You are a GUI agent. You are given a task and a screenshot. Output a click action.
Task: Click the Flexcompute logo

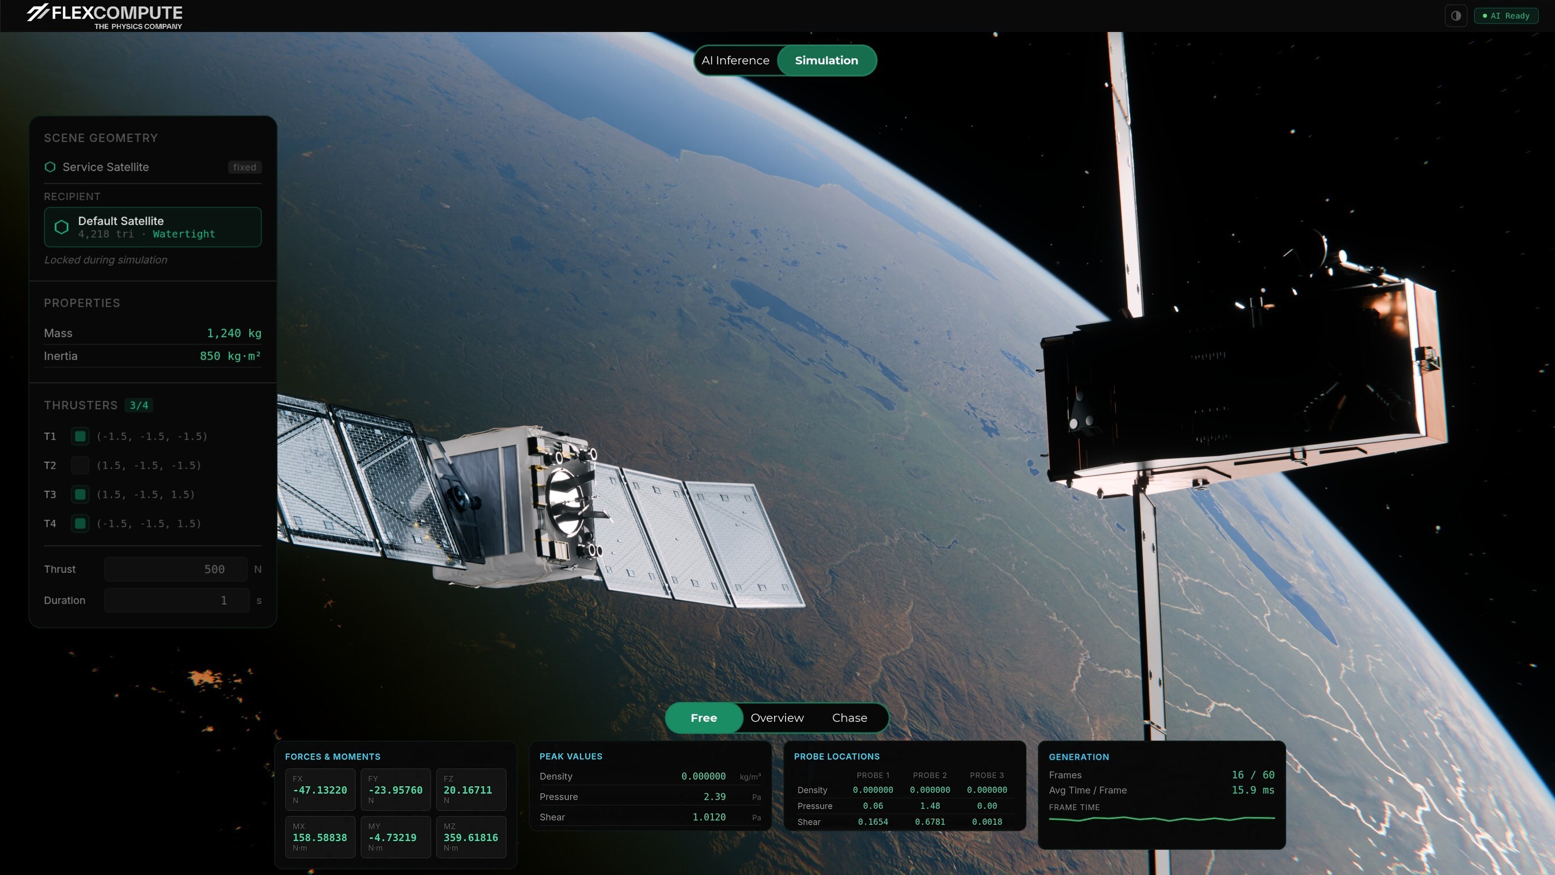(104, 15)
